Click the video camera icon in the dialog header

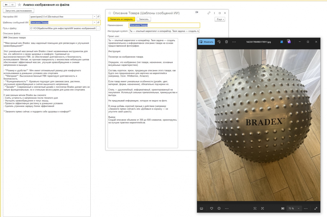click(x=197, y=12)
